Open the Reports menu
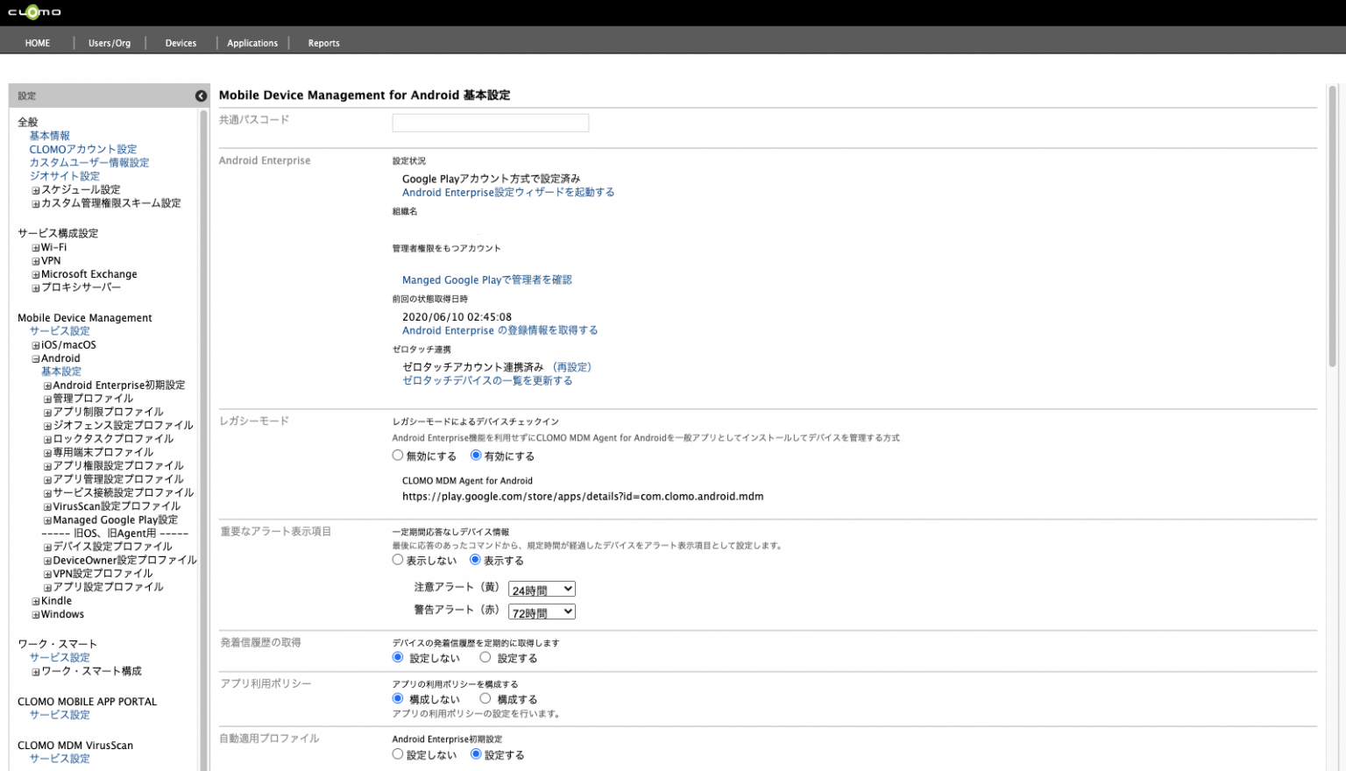Screen dimensions: 1346x771 click(x=323, y=43)
